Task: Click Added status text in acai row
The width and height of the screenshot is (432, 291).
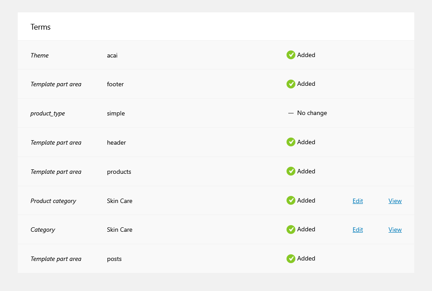Action: [x=306, y=55]
